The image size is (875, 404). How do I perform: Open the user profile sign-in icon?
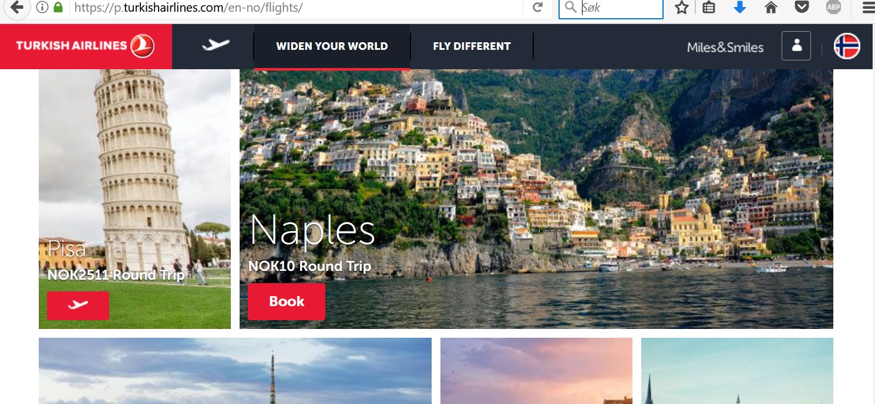point(796,46)
